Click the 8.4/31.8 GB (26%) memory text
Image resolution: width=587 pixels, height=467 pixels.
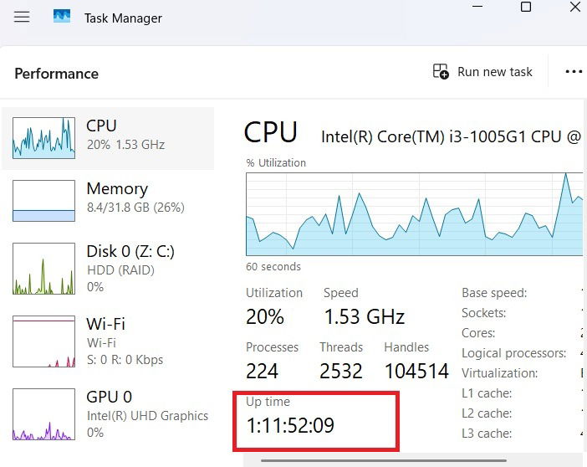pos(135,208)
